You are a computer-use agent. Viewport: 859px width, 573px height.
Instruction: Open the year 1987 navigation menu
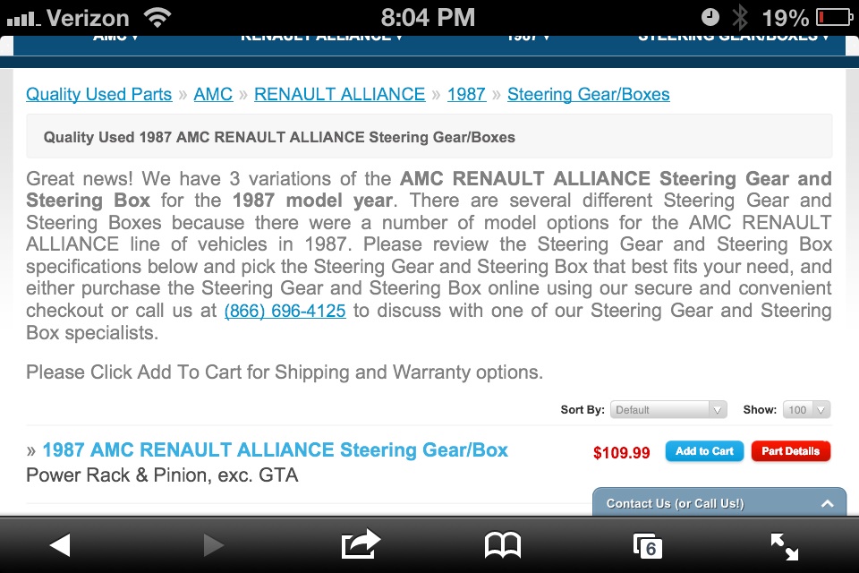pos(528,38)
